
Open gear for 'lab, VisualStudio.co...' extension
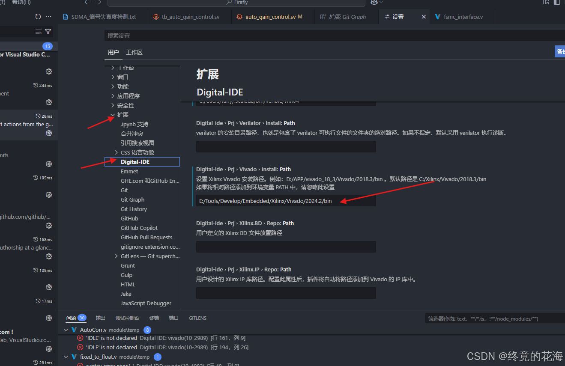point(49,349)
